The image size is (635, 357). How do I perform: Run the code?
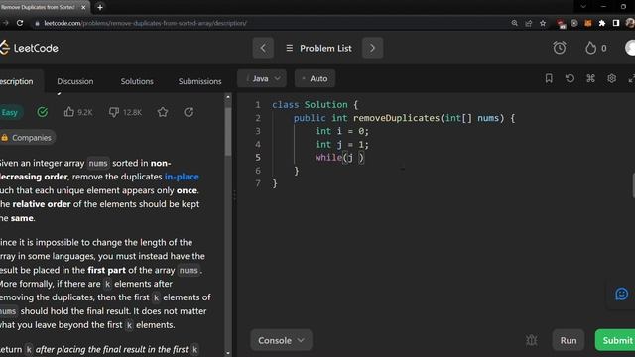(569, 340)
